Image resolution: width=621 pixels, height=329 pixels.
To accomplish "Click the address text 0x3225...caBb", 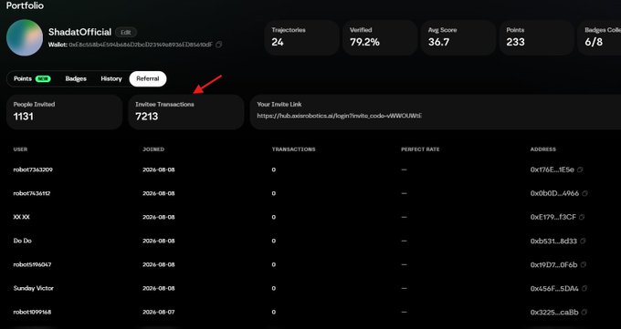I will click(x=554, y=313).
